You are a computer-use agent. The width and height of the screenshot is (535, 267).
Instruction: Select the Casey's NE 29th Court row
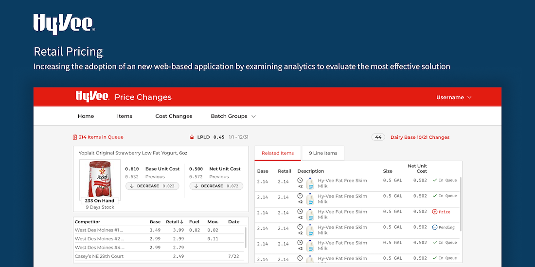pos(159,256)
